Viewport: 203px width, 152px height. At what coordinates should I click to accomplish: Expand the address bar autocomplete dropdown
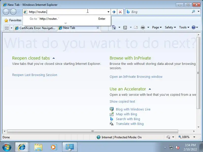(108, 12)
